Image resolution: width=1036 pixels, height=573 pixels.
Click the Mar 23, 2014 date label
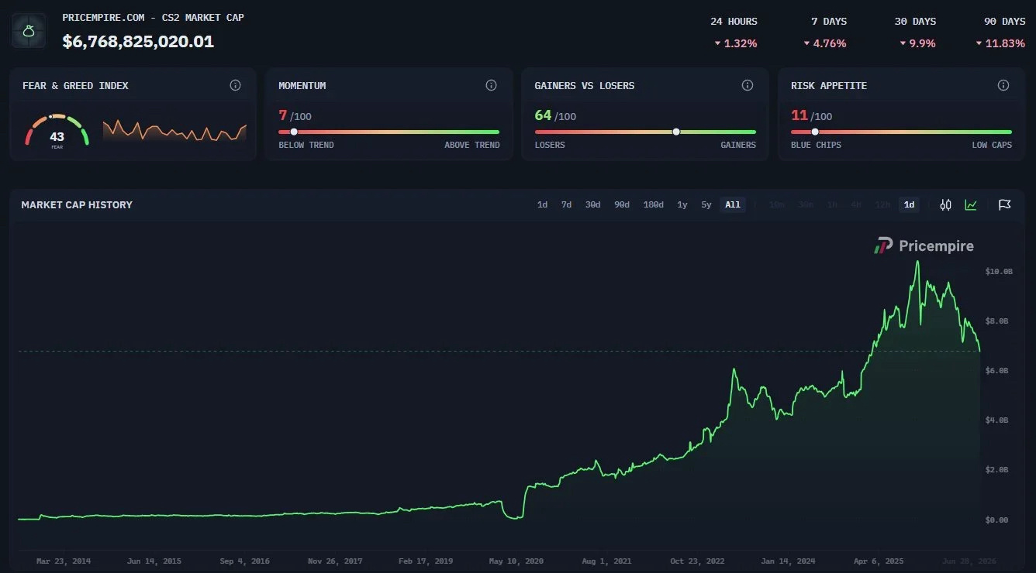tap(64, 561)
